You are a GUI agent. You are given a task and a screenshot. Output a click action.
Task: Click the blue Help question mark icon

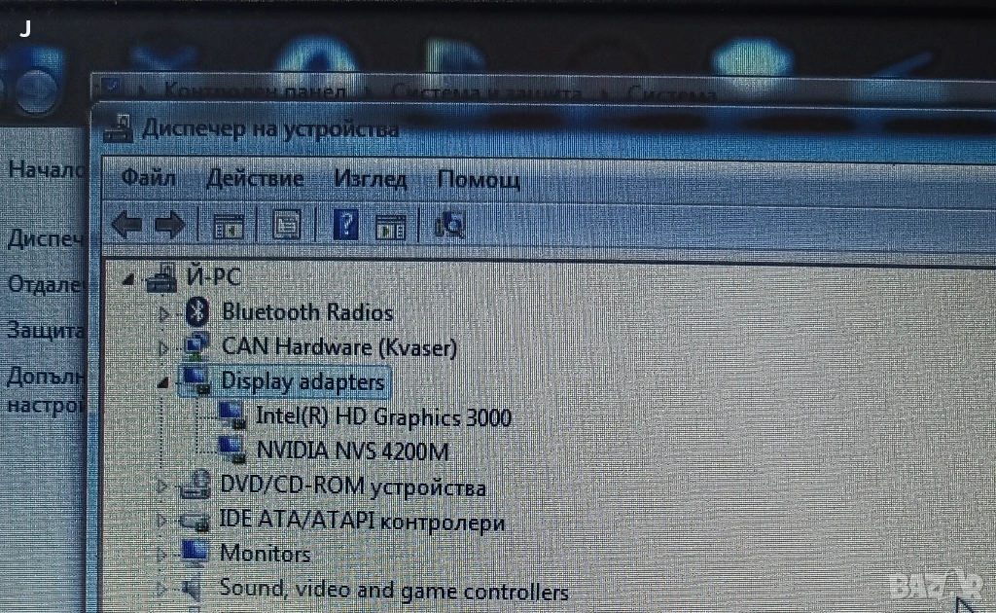[345, 226]
